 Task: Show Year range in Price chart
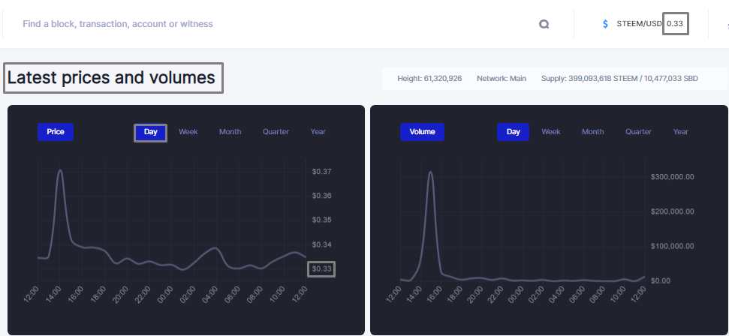click(x=318, y=132)
